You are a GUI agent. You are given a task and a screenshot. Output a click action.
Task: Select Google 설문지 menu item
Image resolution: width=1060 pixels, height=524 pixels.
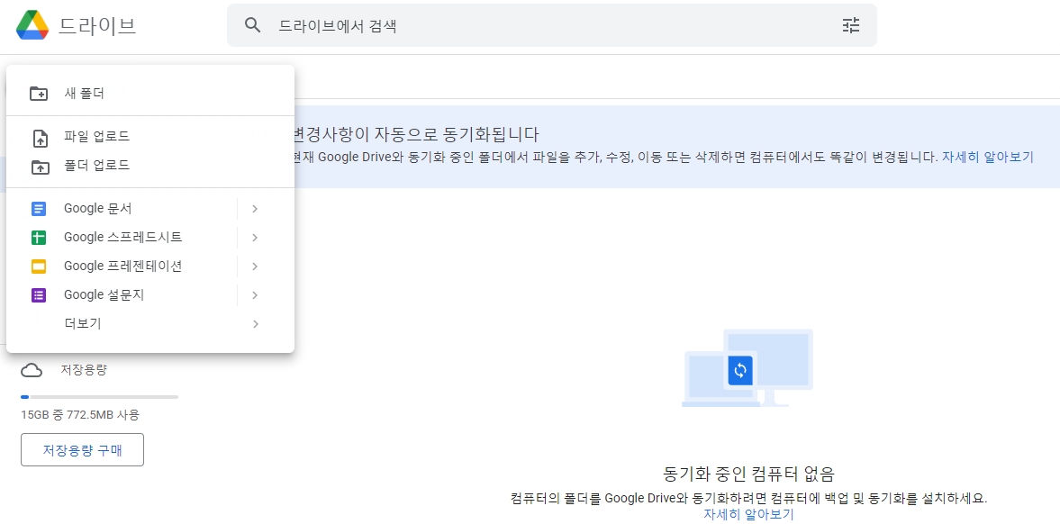[x=122, y=294]
